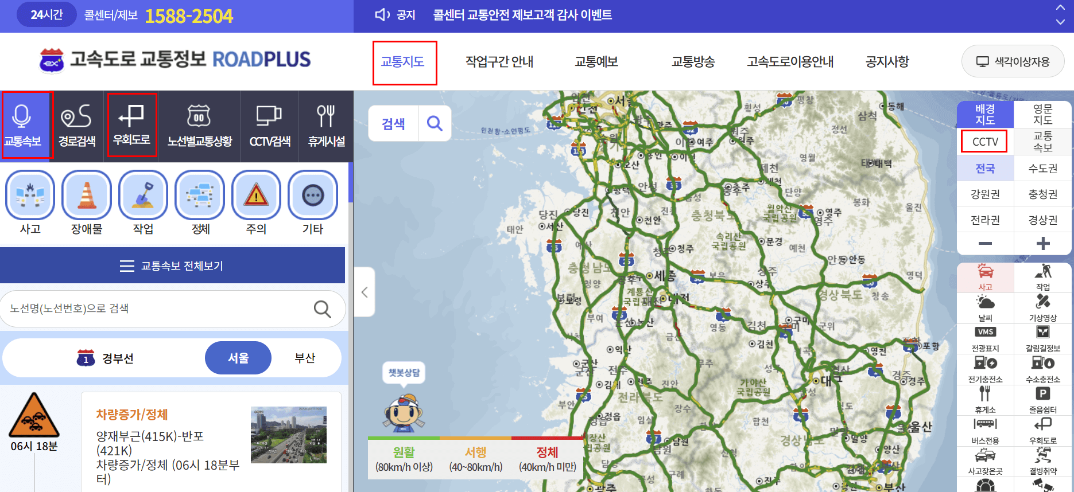The width and height of the screenshot is (1074, 492).
Task: Show 버스전용 bus lane layer
Action: [985, 431]
